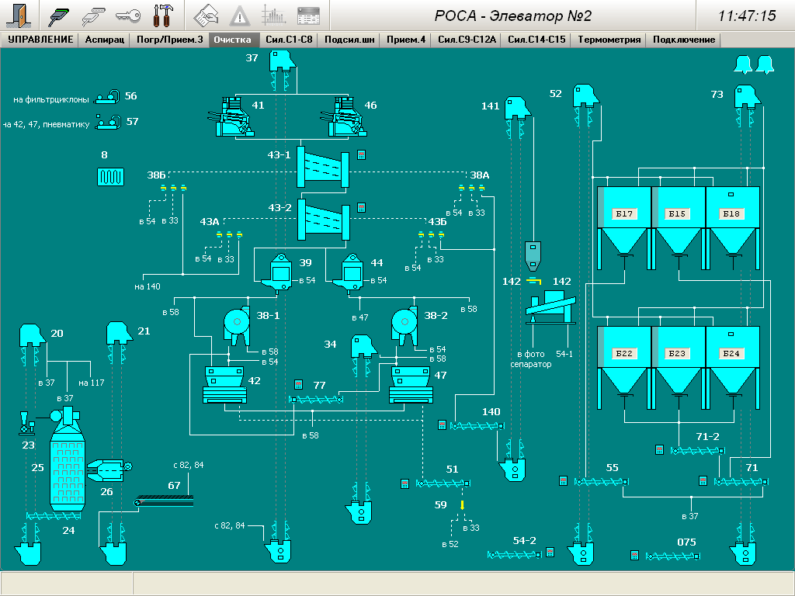Click the green connected cable icon
795x596 pixels.
(59, 15)
